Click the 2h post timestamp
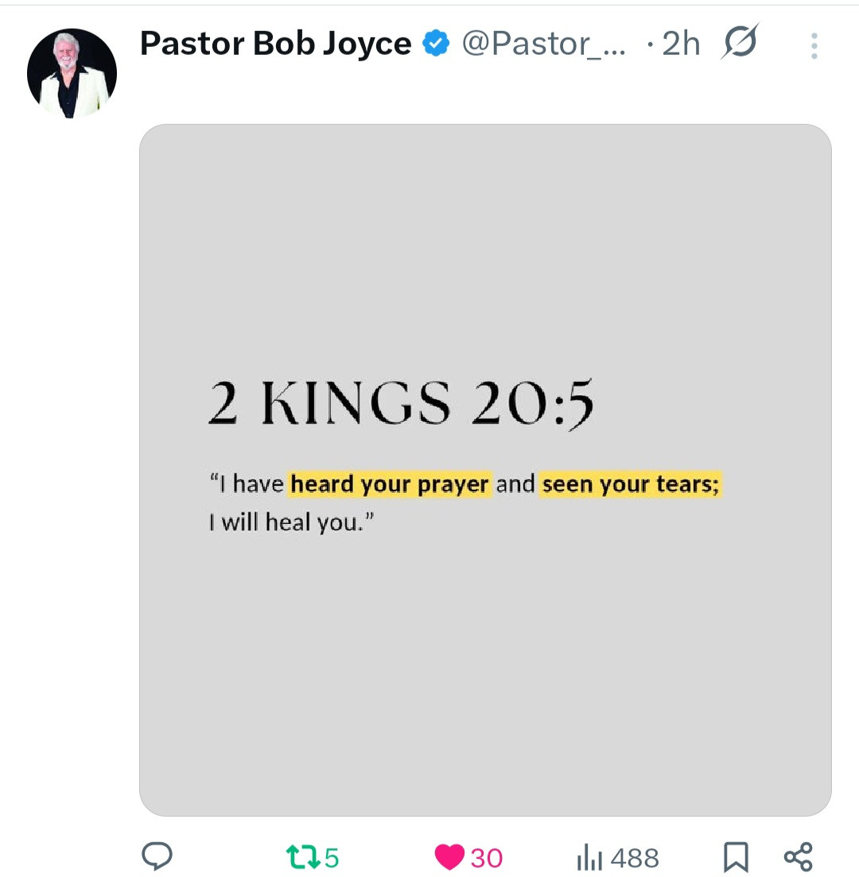The width and height of the screenshot is (859, 877). click(x=681, y=45)
